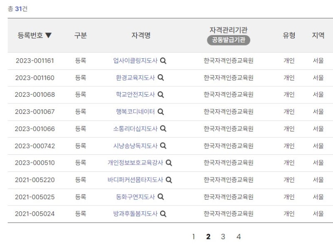Click the 공동발급기관 badge button
This screenshot has height=249, width=333.
[229, 40]
